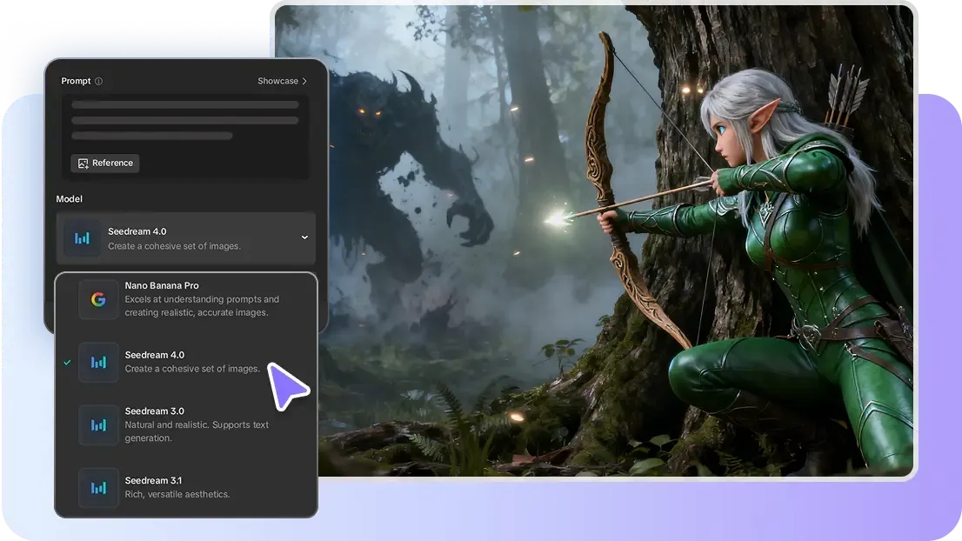
Task: Click the Google logo icon for Nano Banana Pro
Action: tap(98, 299)
